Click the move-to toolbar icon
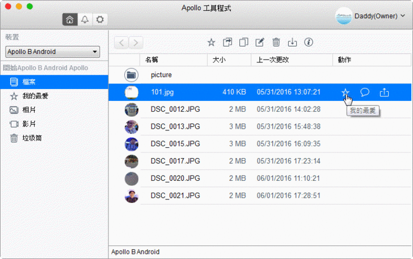The image size is (413, 259). coord(227,42)
